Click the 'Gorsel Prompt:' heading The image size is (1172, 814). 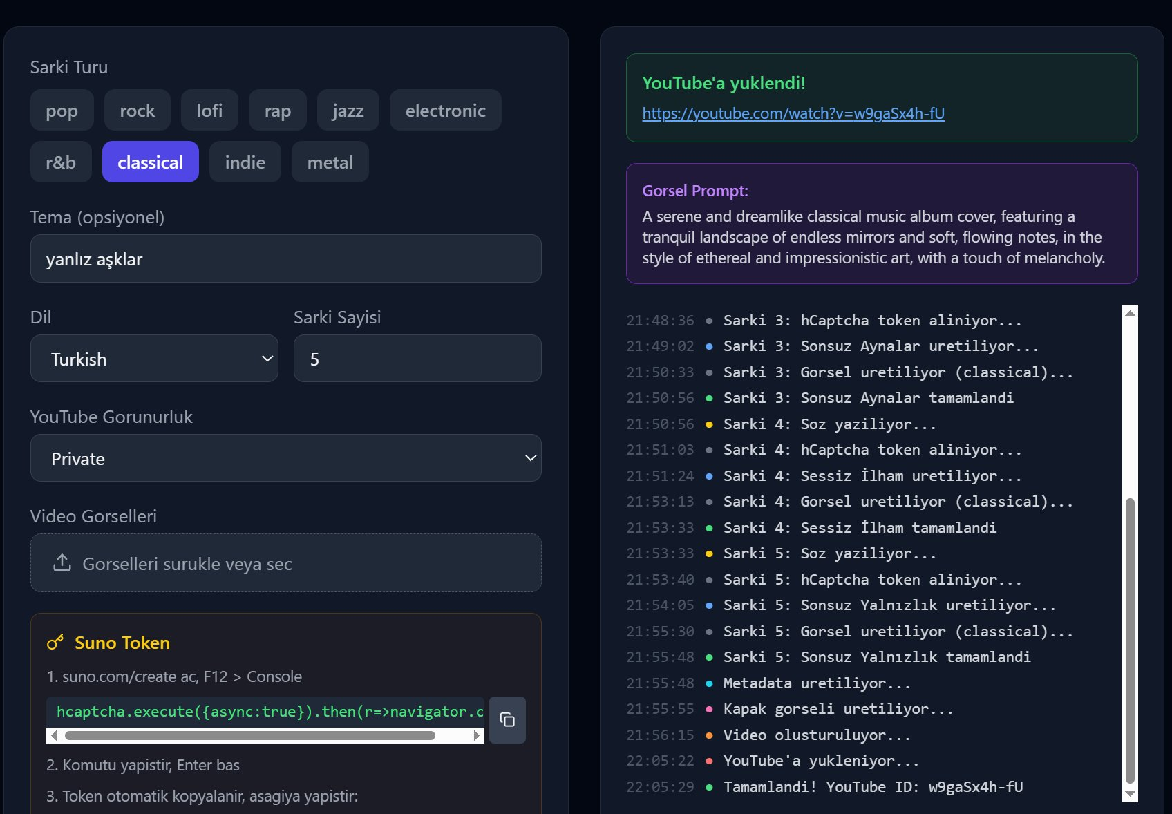click(x=695, y=191)
